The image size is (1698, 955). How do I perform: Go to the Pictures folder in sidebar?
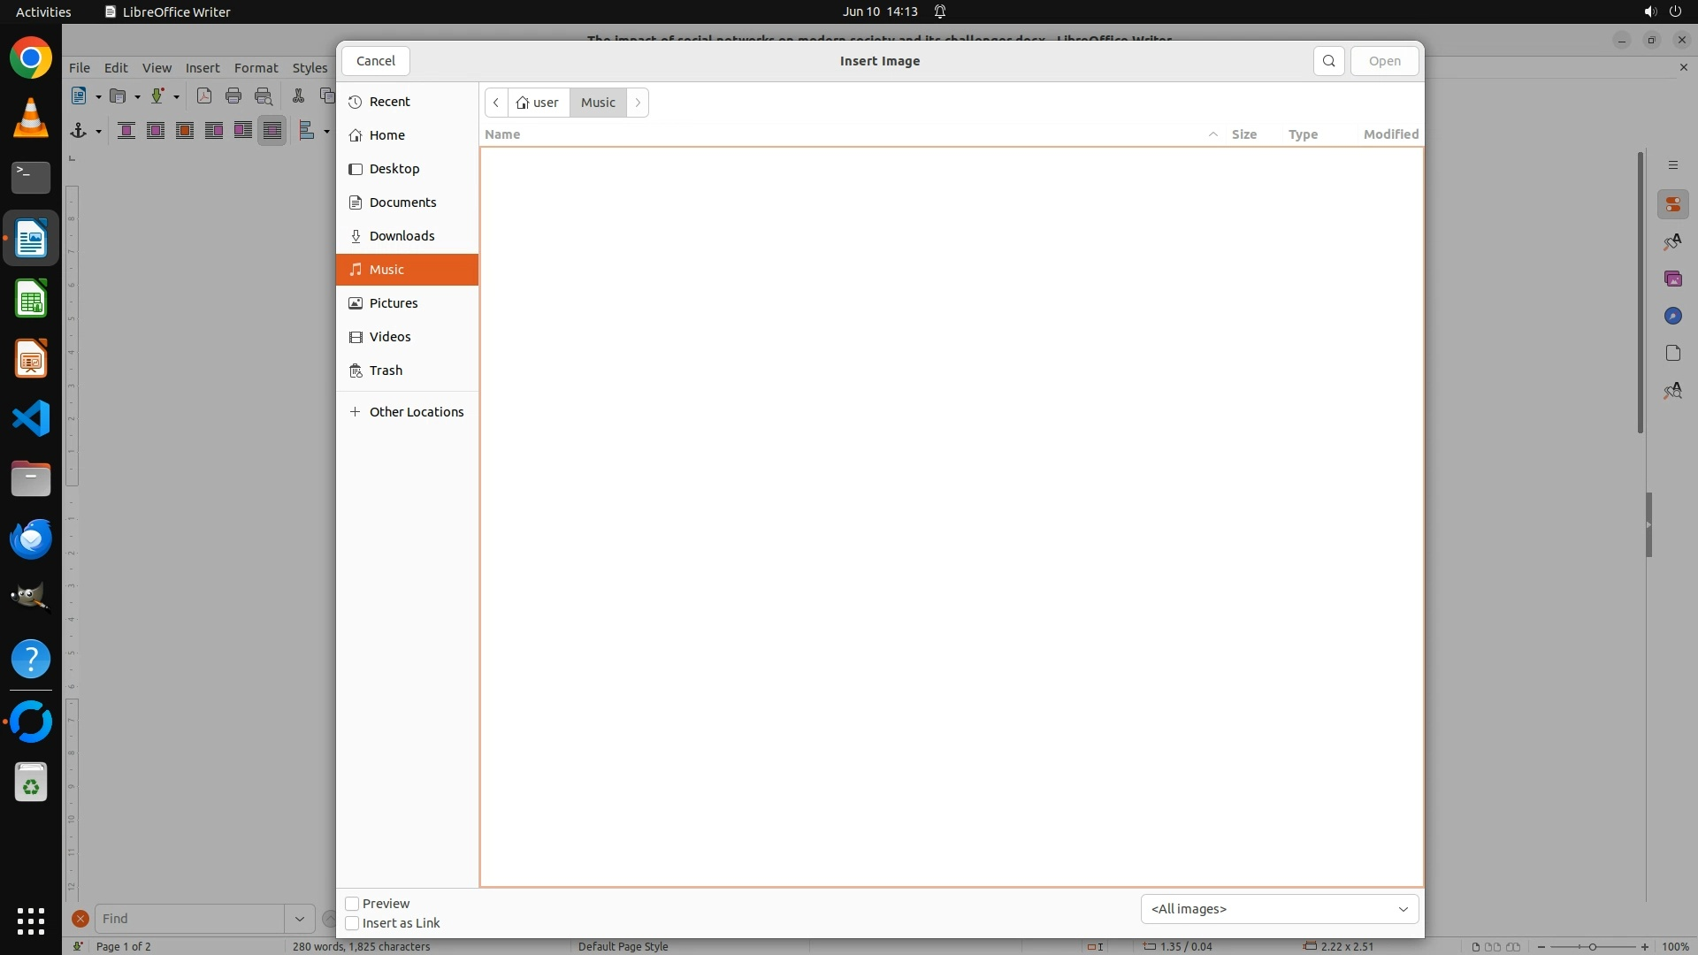click(x=393, y=303)
